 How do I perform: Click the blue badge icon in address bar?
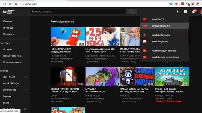coord(171,4)
